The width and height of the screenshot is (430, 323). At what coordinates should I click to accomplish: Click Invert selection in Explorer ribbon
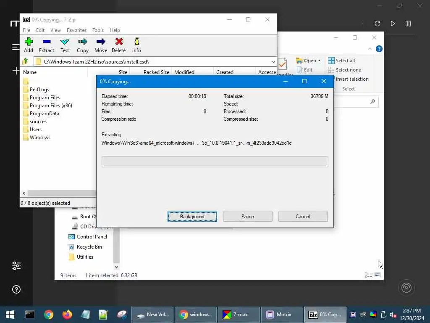[352, 79]
